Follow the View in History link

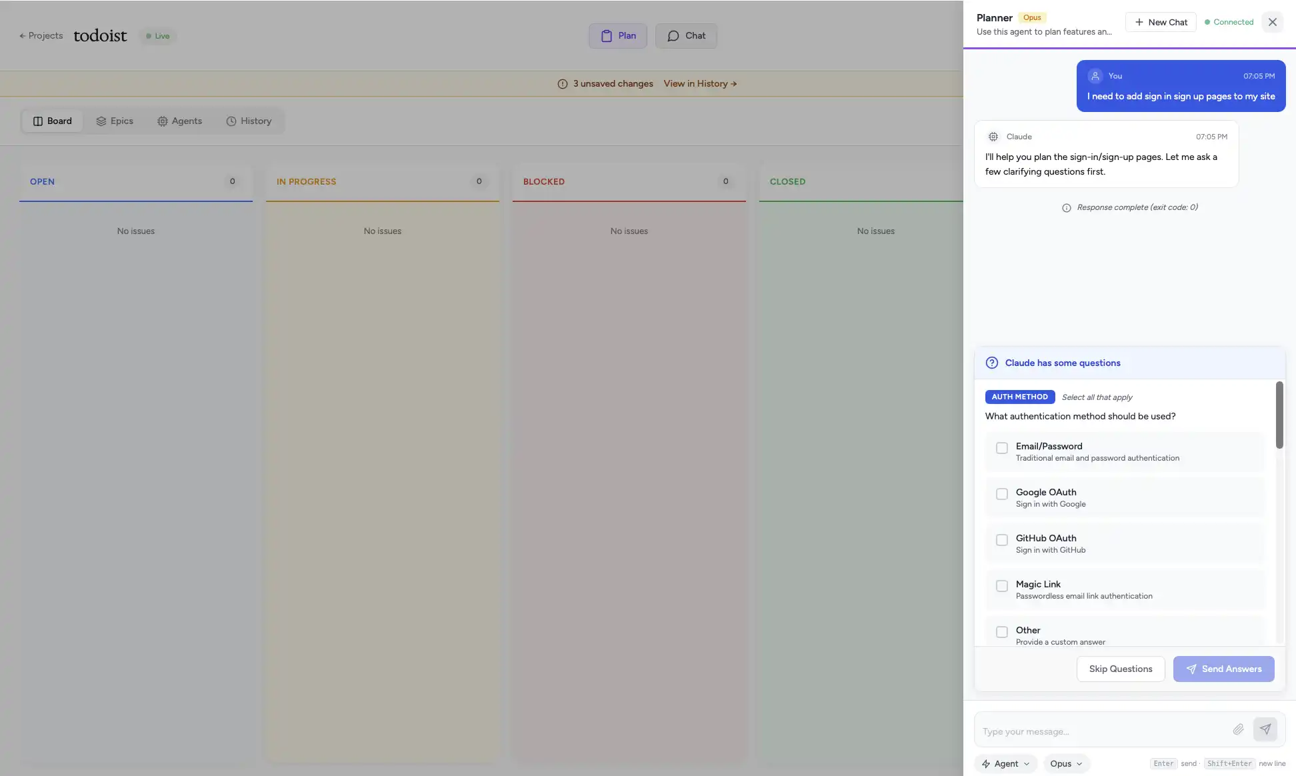coord(700,84)
